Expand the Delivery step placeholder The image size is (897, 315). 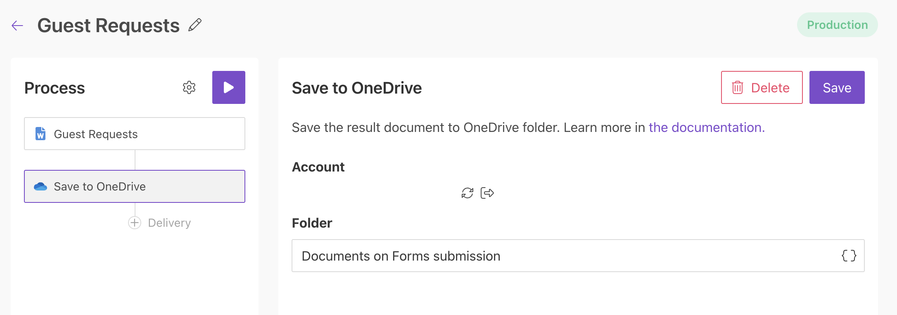pos(169,223)
